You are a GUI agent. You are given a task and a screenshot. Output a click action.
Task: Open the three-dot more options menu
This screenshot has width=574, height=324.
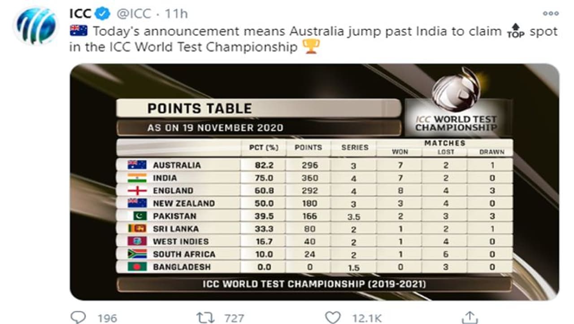pyautogui.click(x=550, y=13)
